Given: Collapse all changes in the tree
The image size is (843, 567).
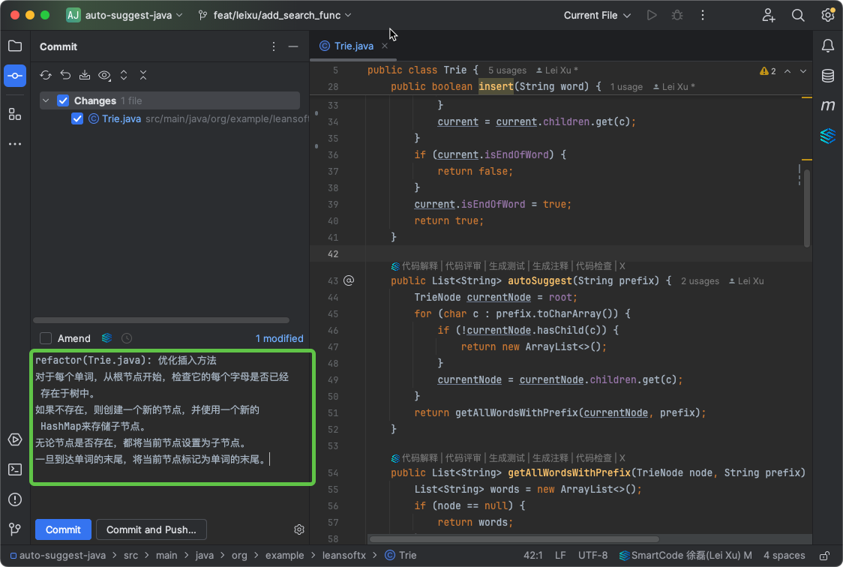Looking at the screenshot, I should click(x=143, y=75).
